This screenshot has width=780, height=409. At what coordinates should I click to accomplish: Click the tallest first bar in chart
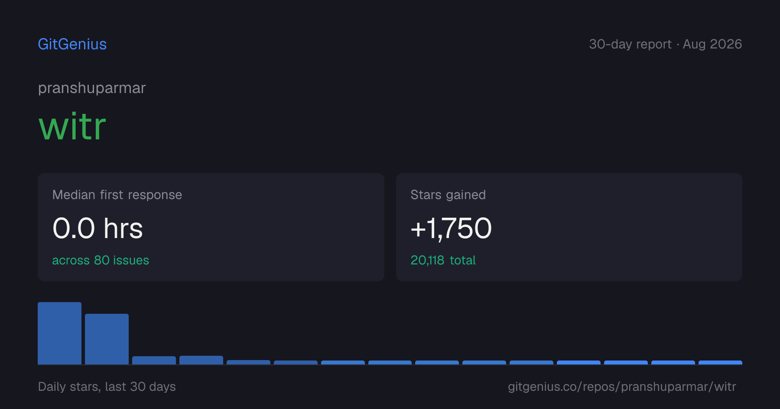pos(59,333)
